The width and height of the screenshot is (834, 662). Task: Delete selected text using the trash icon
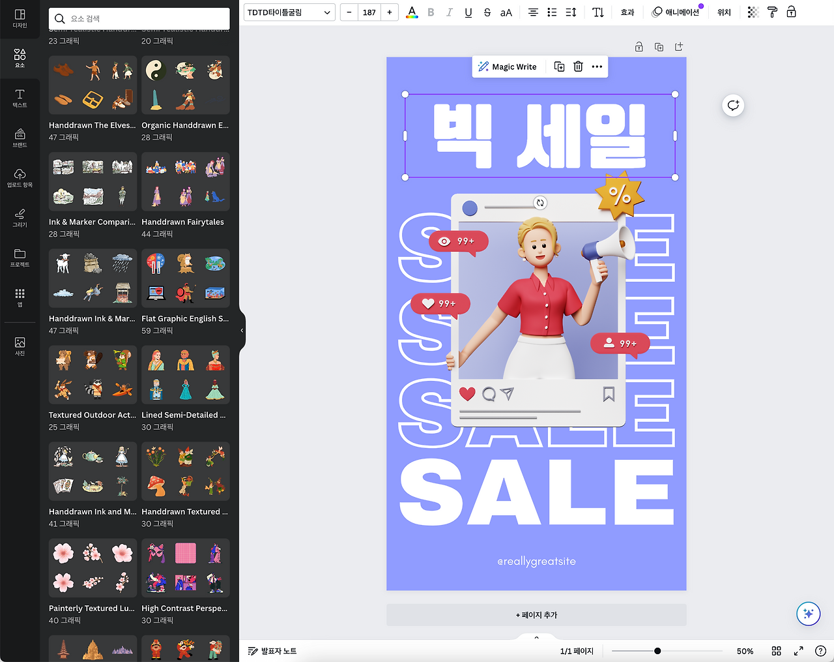(578, 66)
